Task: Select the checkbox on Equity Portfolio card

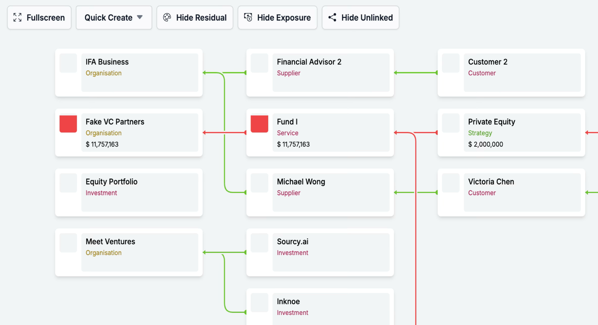Action: [68, 183]
